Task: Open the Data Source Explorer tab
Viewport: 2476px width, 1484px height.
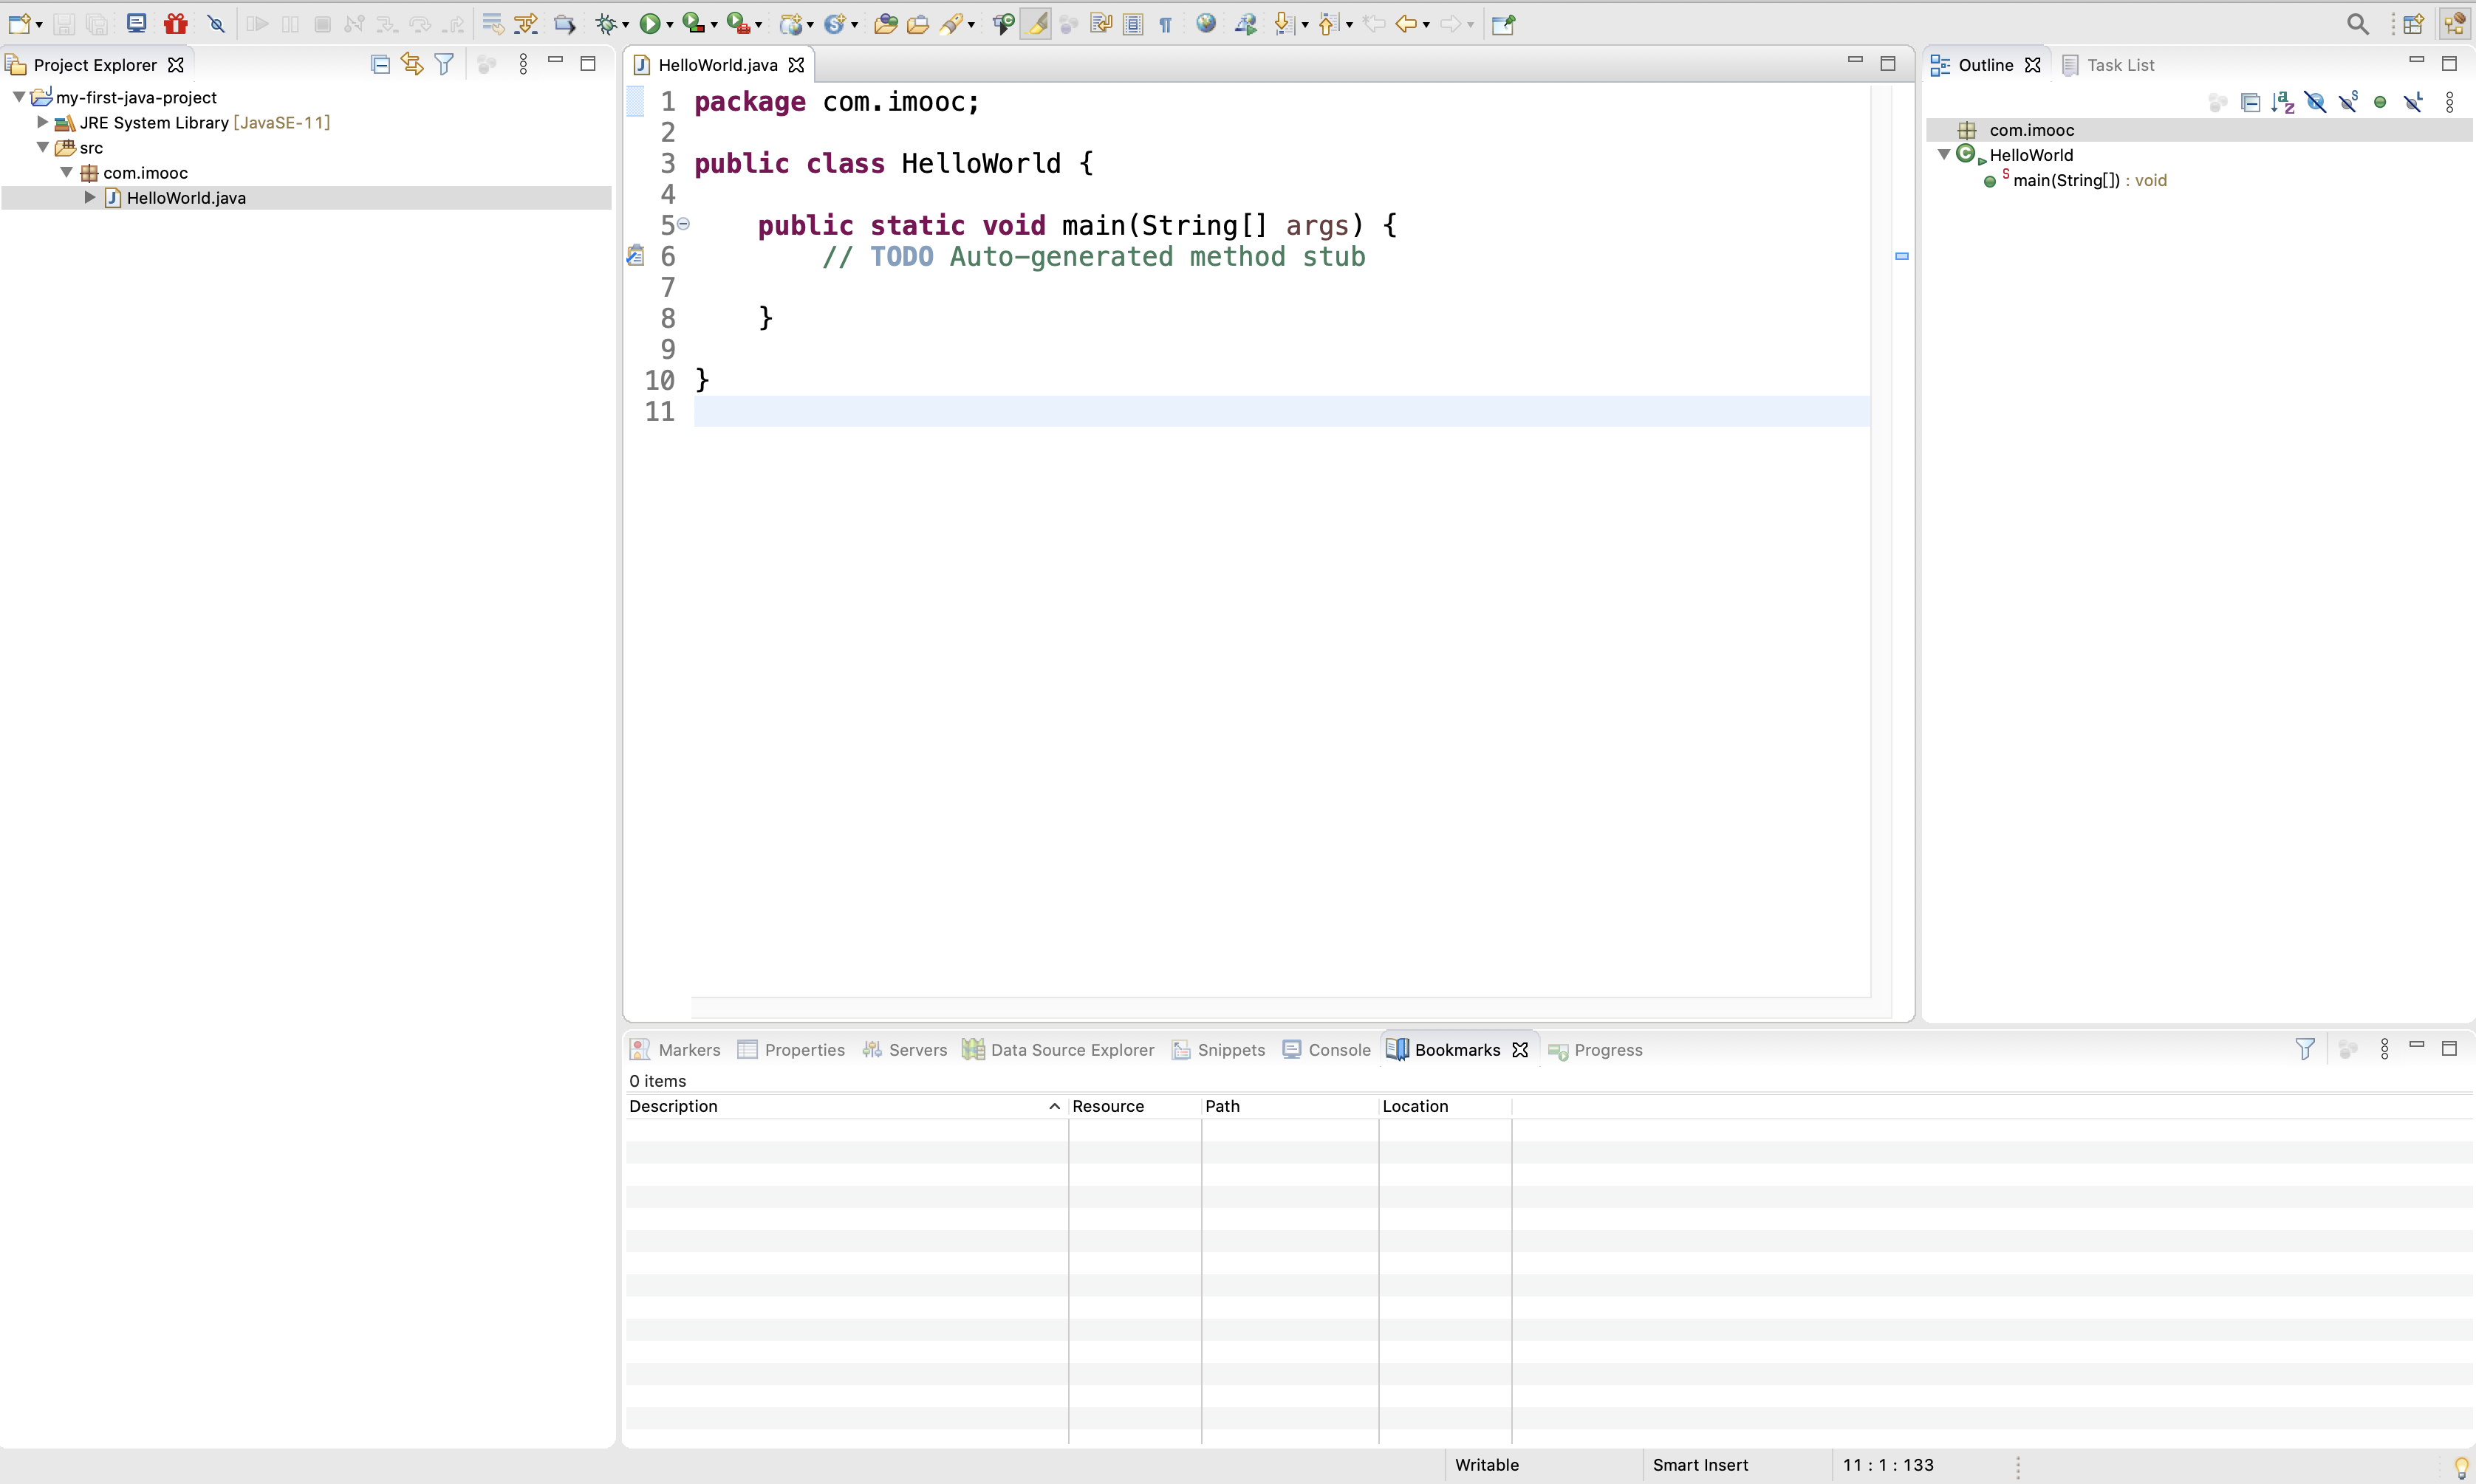Action: point(1059,1050)
